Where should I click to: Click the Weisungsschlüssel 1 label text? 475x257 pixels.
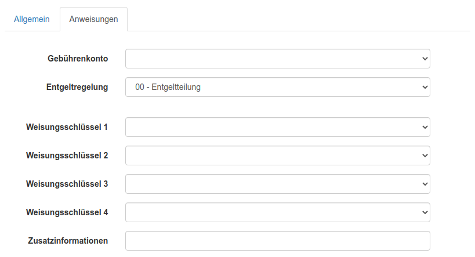[x=67, y=126]
